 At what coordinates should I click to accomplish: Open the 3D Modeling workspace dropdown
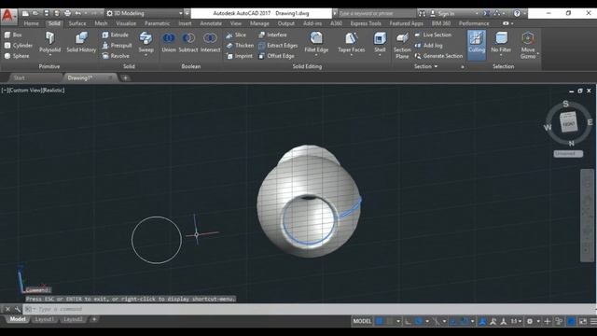[x=145, y=13]
